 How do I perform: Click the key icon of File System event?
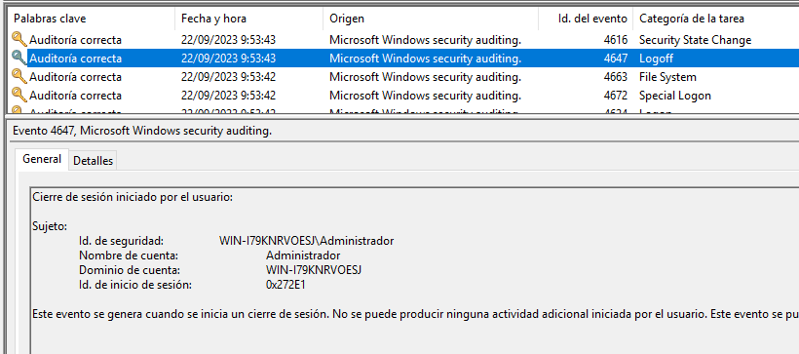click(x=19, y=76)
